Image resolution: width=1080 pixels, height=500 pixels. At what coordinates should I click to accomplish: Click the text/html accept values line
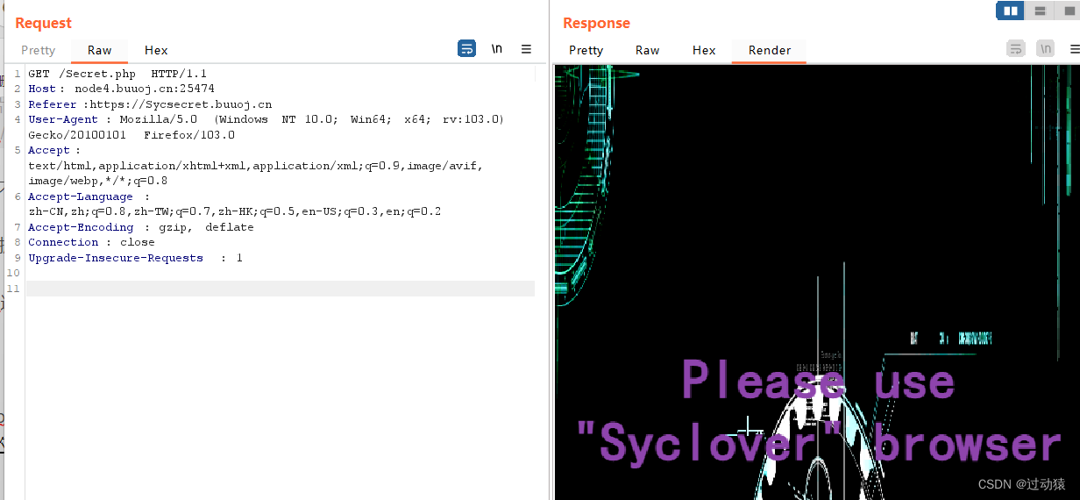tap(255, 166)
